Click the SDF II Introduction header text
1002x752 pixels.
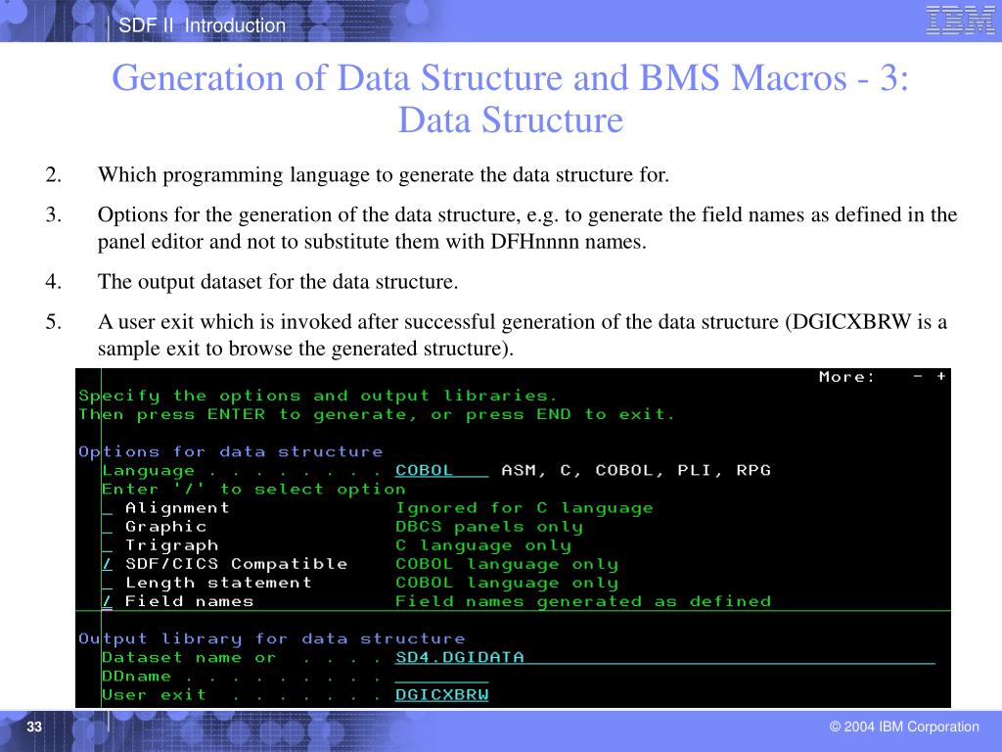point(202,25)
